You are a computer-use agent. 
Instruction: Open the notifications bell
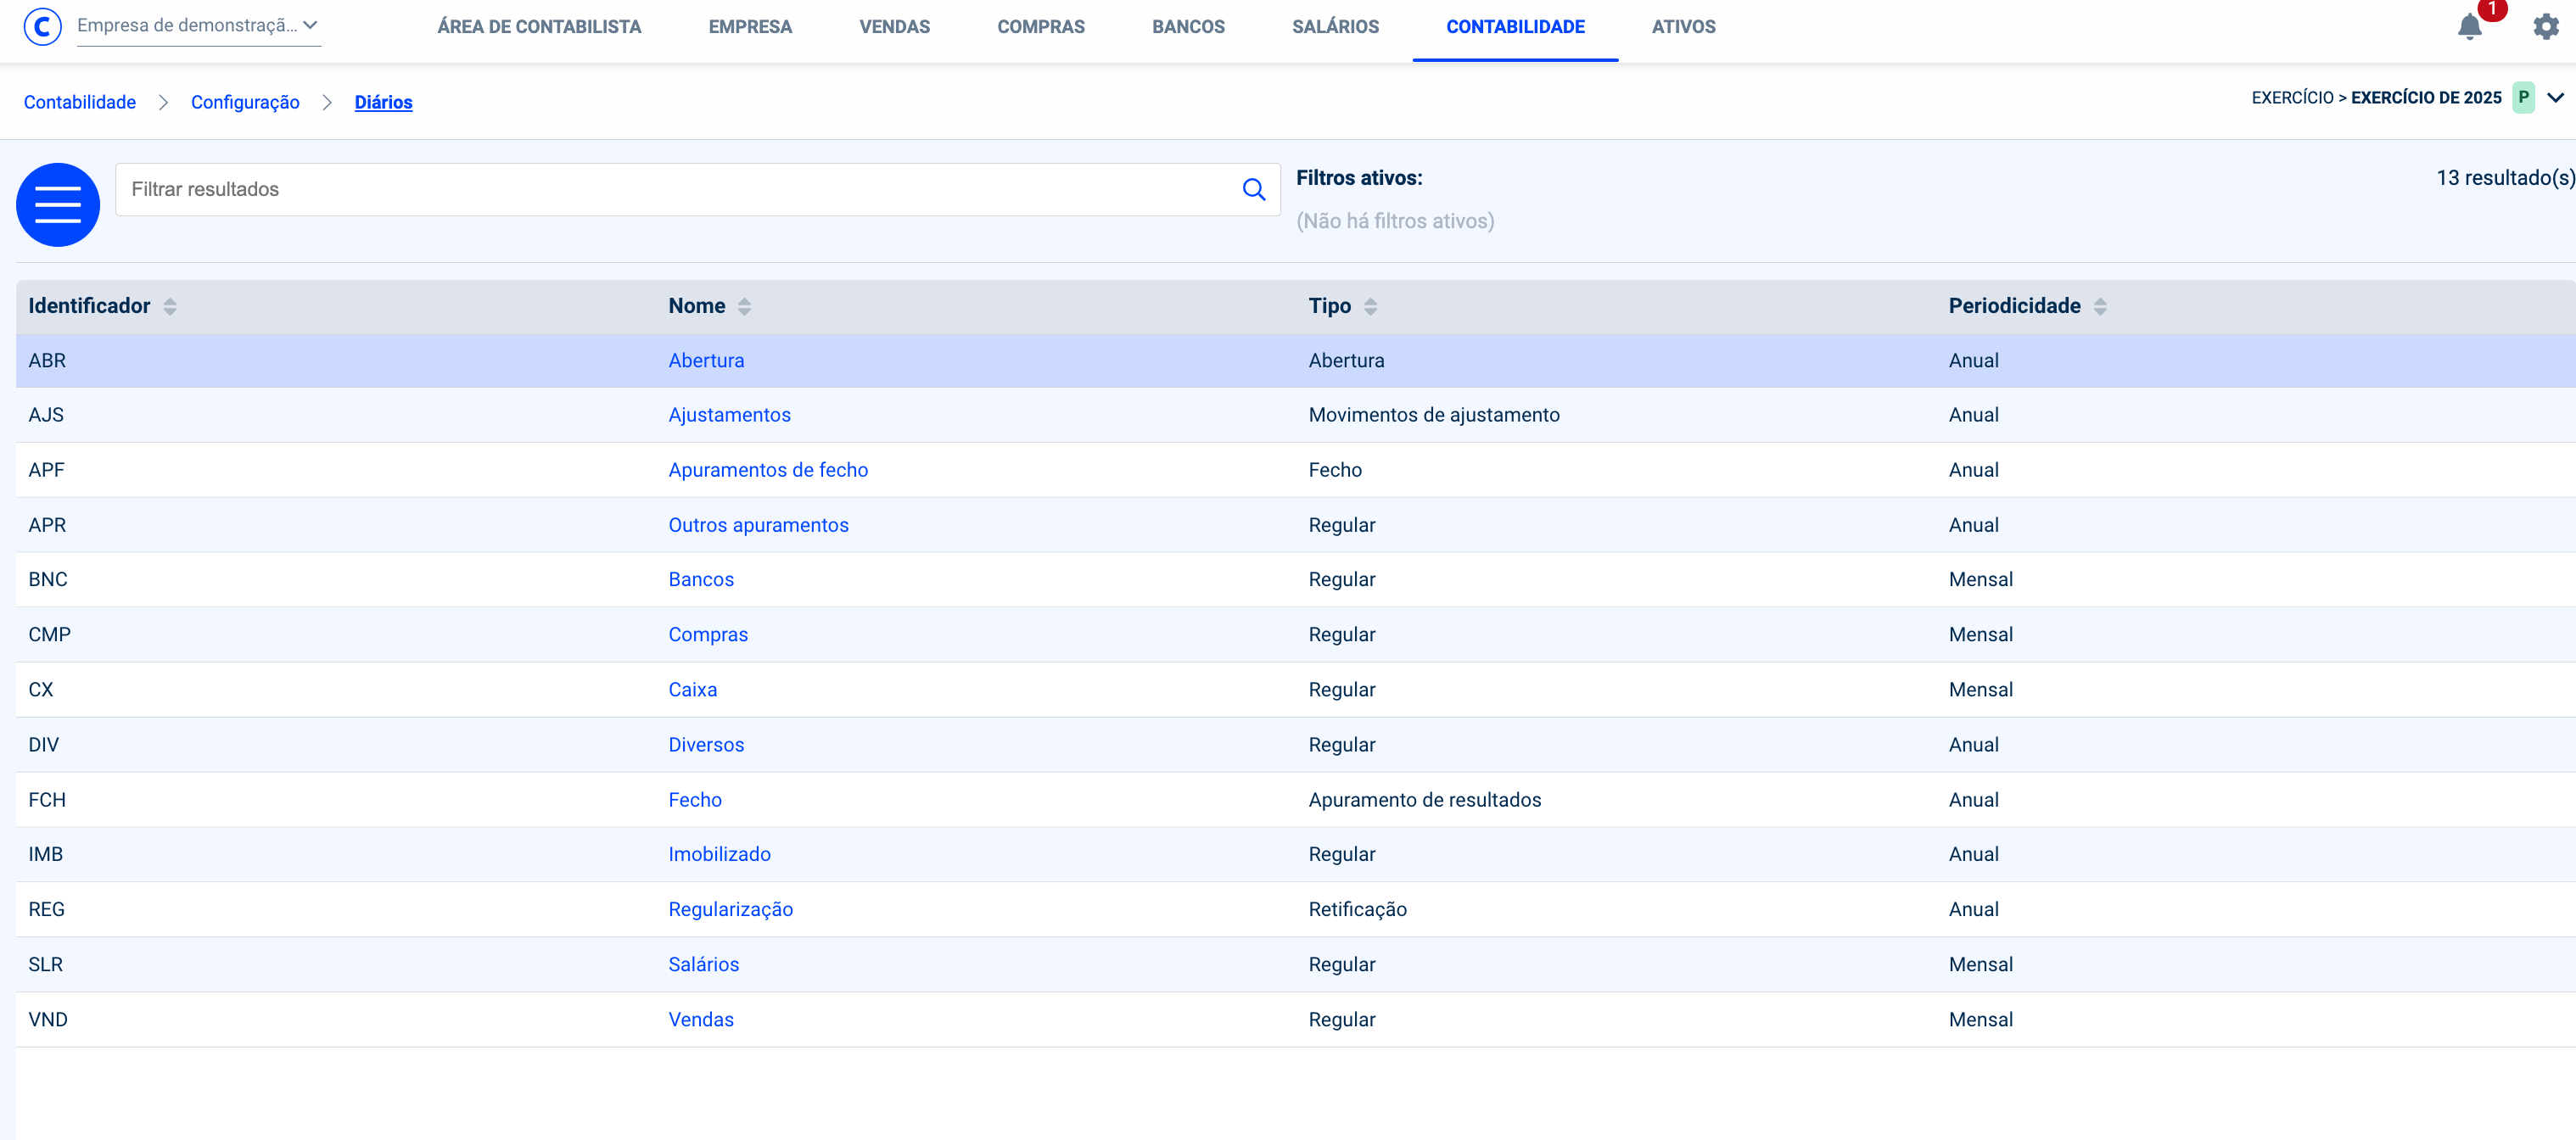pos(2469,27)
